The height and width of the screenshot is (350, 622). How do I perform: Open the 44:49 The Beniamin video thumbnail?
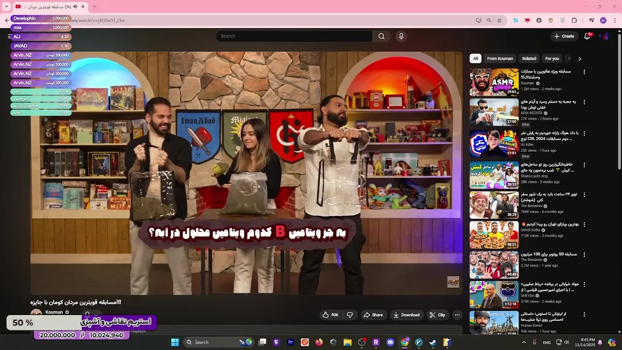[494, 264]
